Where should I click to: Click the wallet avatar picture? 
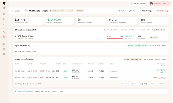pyautogui.click(x=151, y=4)
